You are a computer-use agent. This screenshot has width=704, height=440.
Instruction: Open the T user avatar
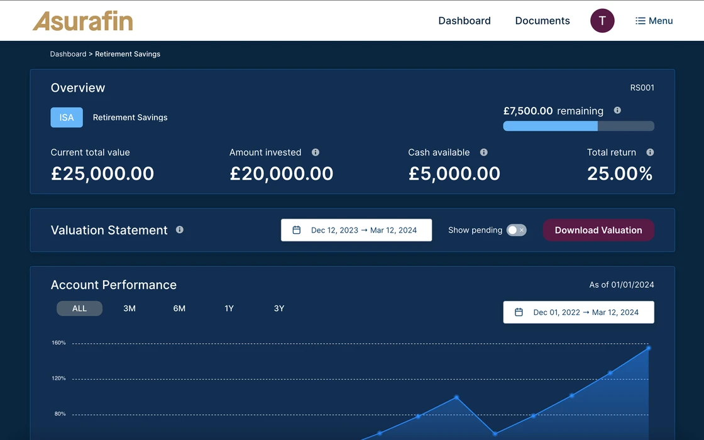tap(602, 21)
